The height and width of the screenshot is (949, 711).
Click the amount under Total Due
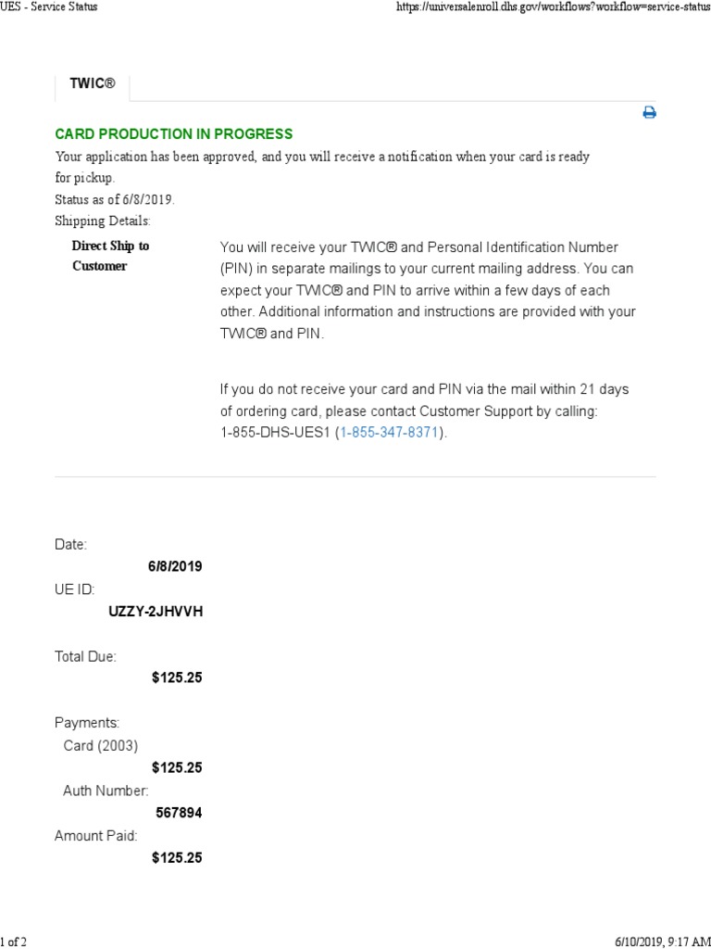[x=177, y=677]
